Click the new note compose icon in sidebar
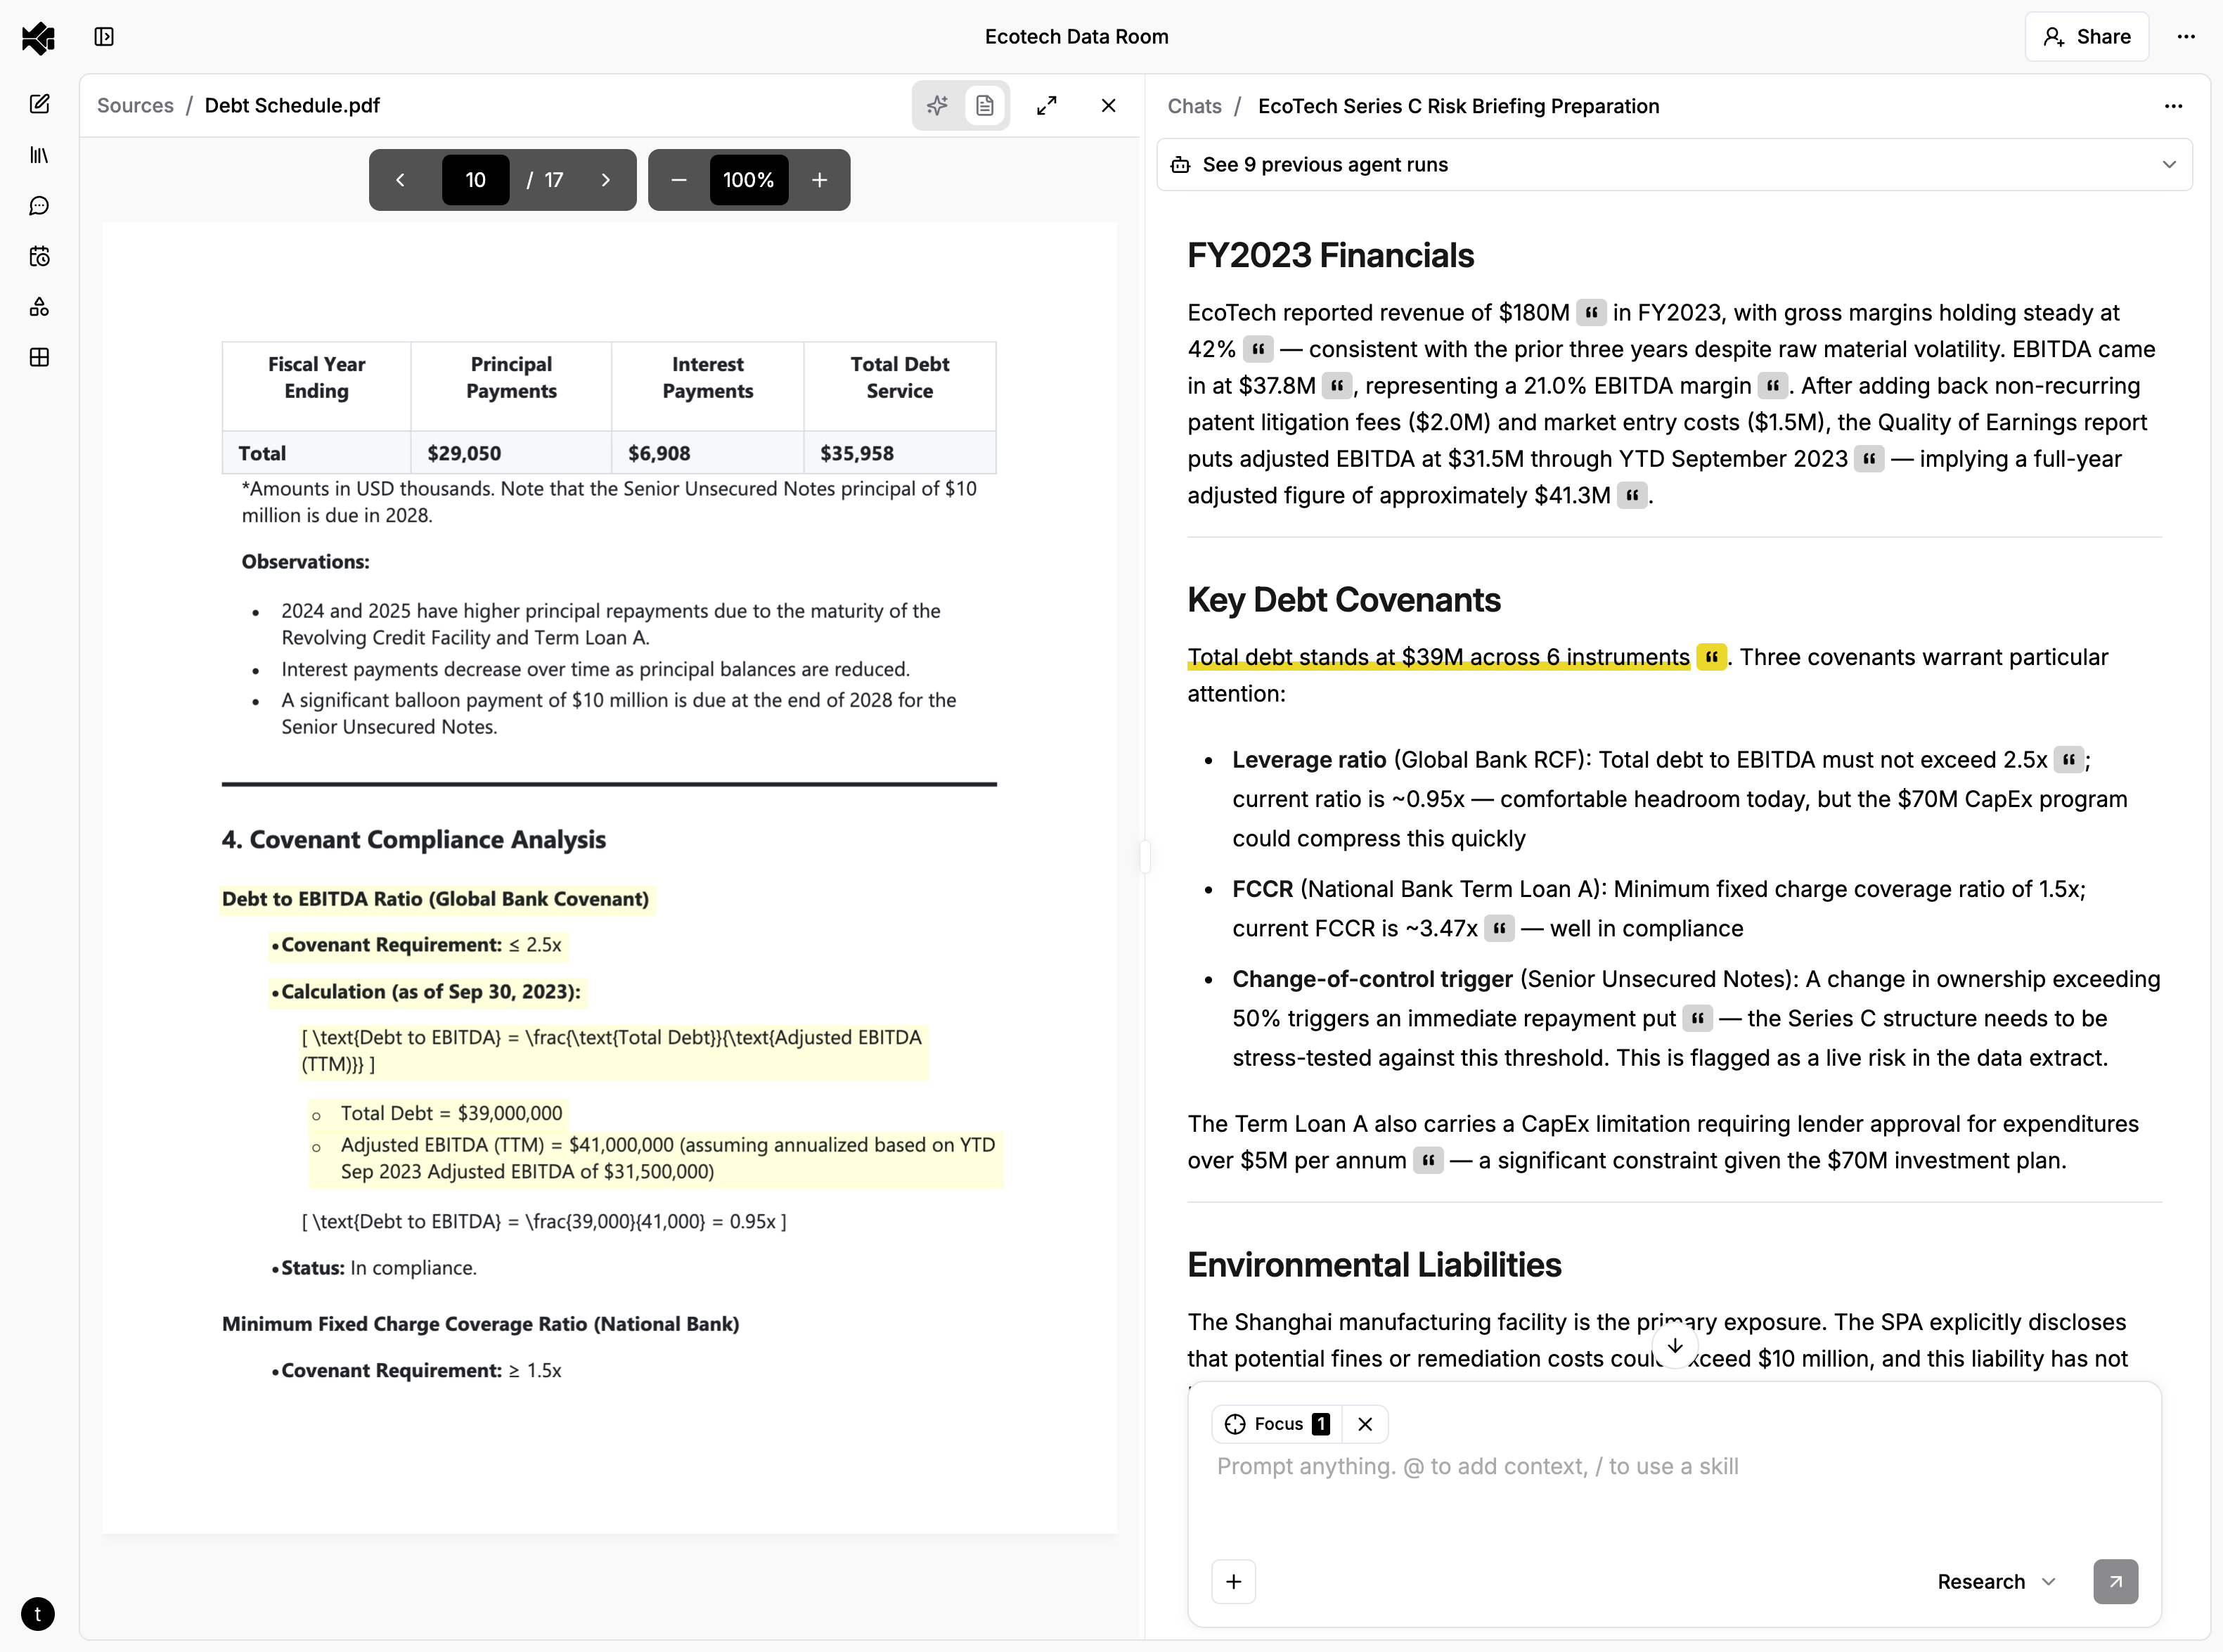 [39, 104]
